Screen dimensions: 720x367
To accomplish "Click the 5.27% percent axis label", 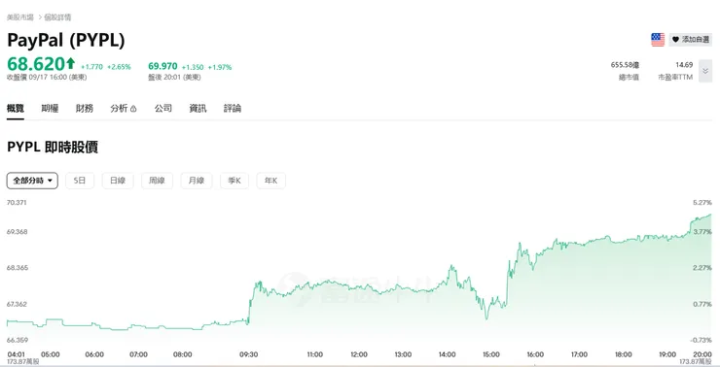I will (702, 202).
